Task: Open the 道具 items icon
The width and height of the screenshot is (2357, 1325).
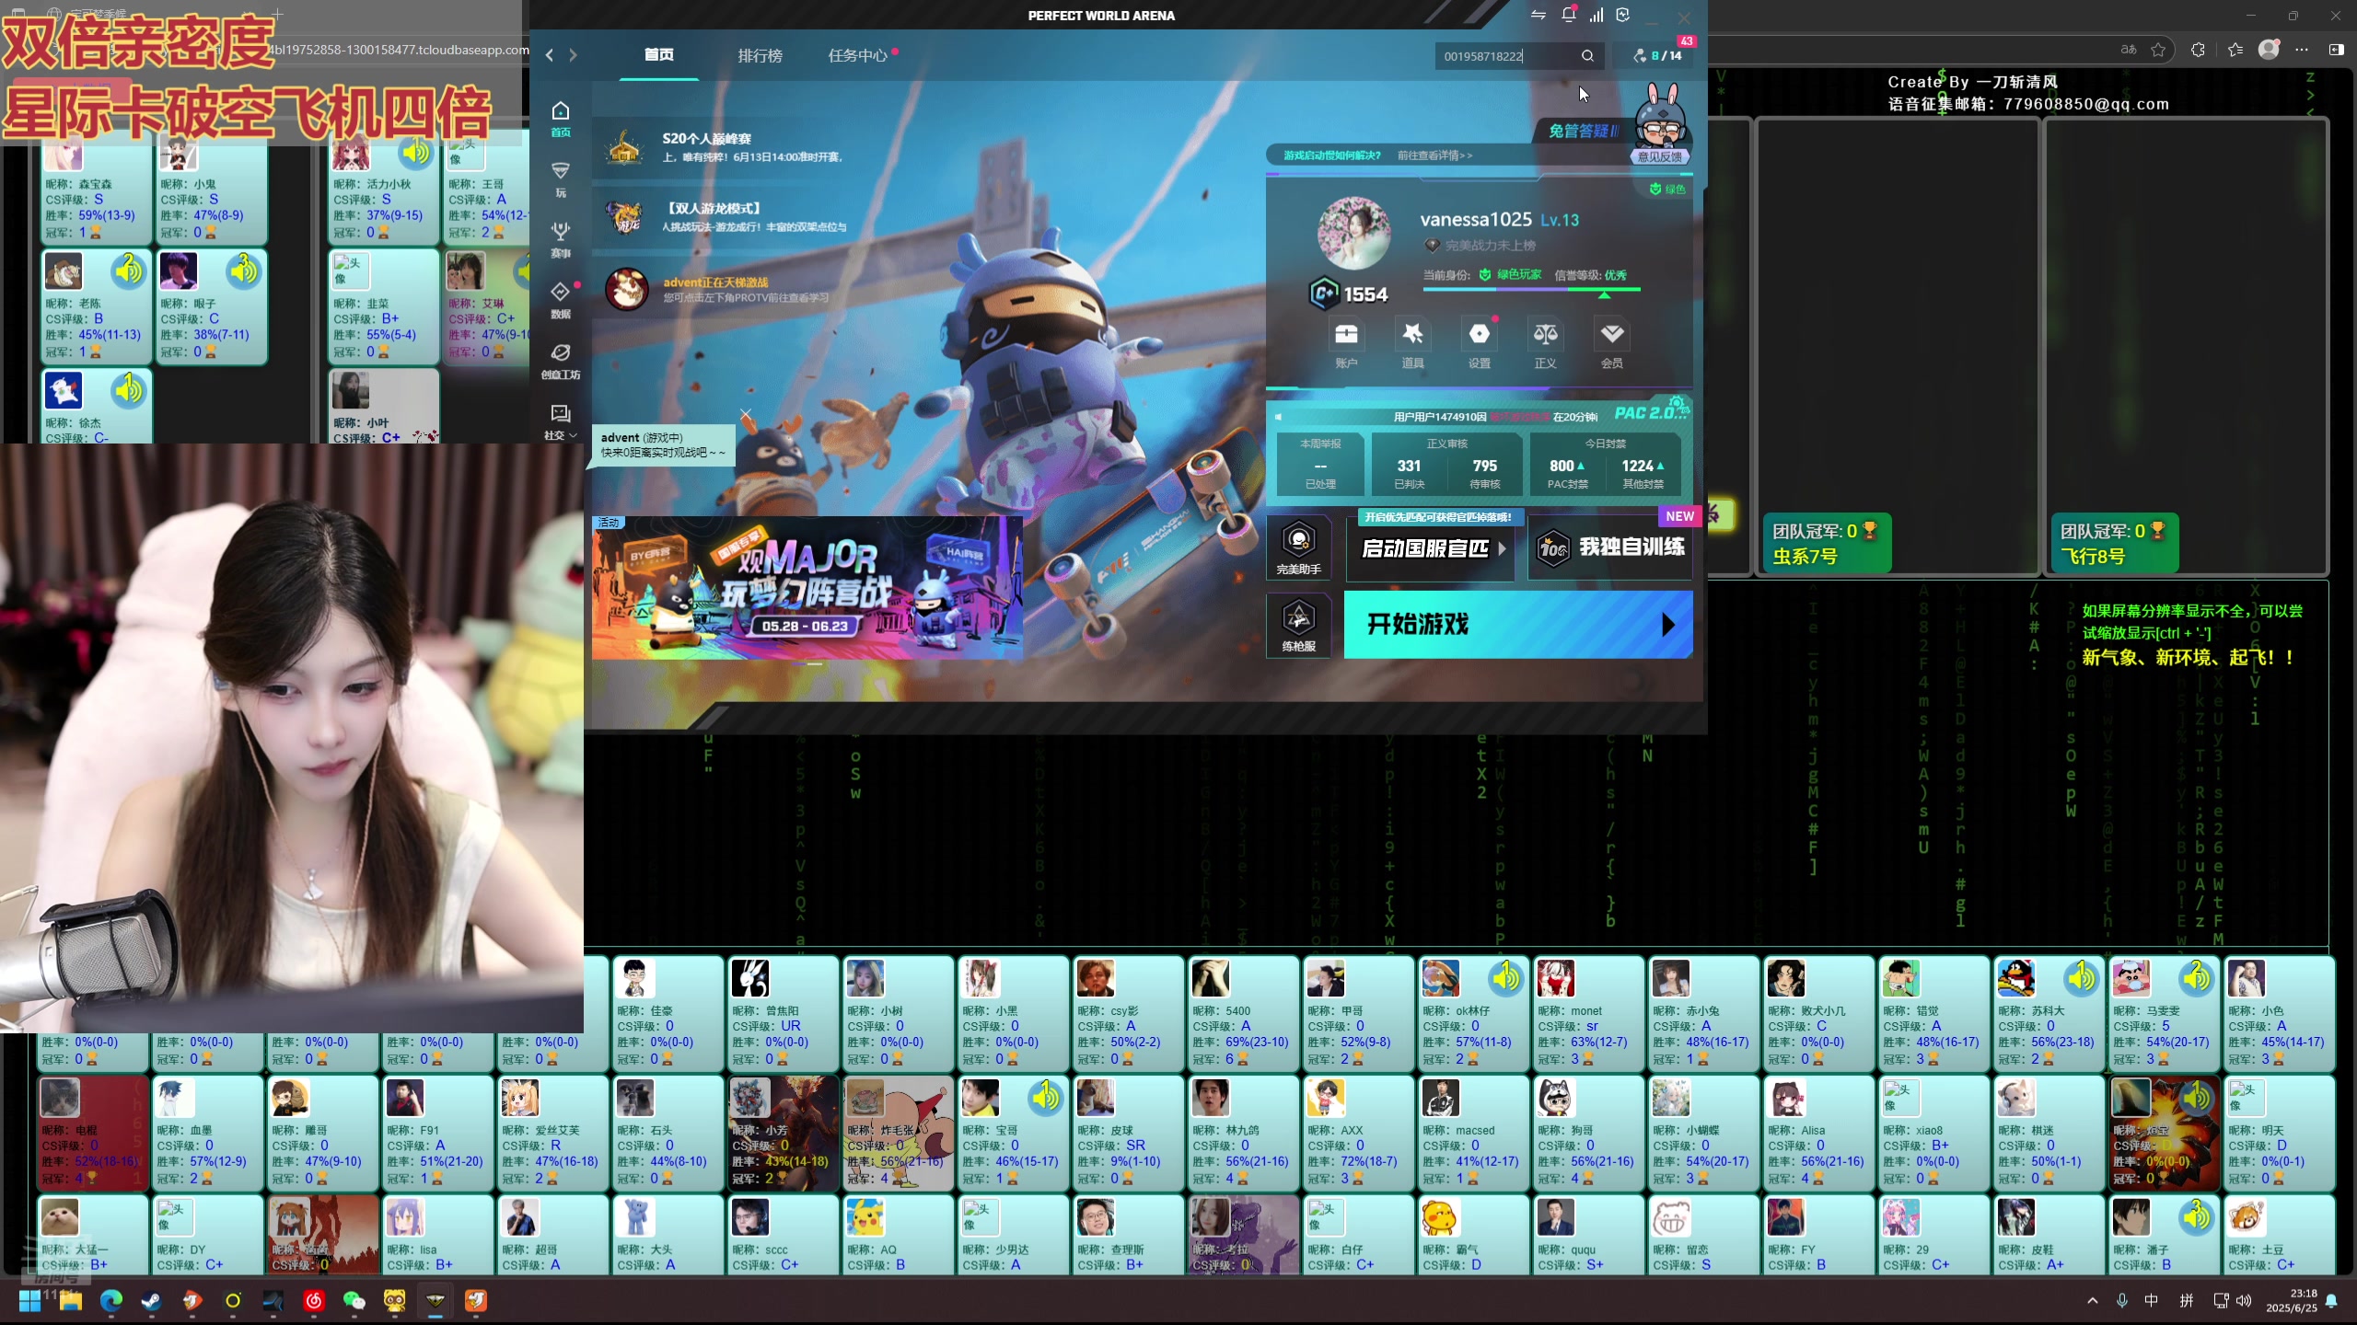Action: (x=1412, y=343)
